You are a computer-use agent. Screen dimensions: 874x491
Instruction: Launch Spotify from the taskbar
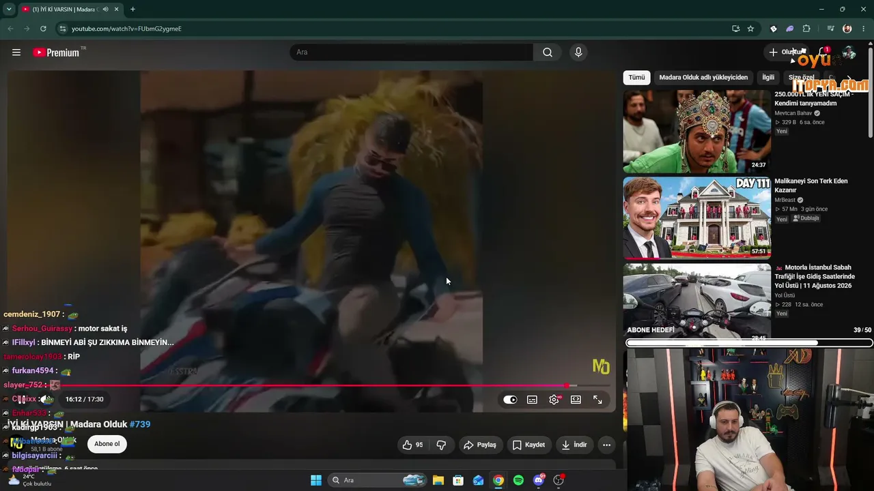[x=518, y=480]
